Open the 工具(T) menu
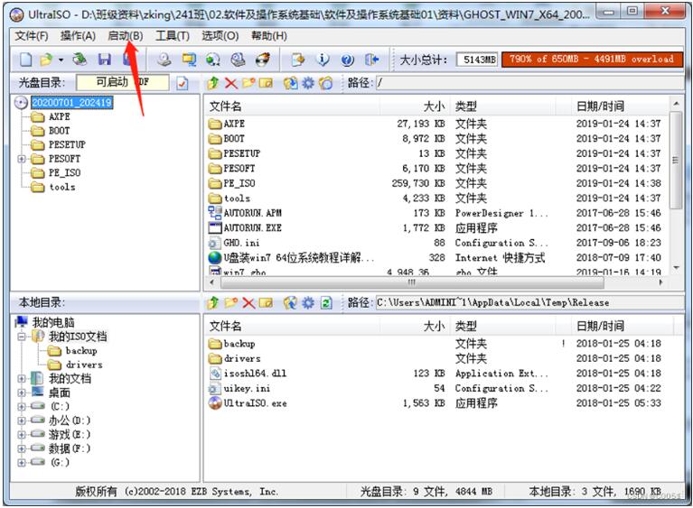This screenshot has height=508, width=693. coord(172,35)
